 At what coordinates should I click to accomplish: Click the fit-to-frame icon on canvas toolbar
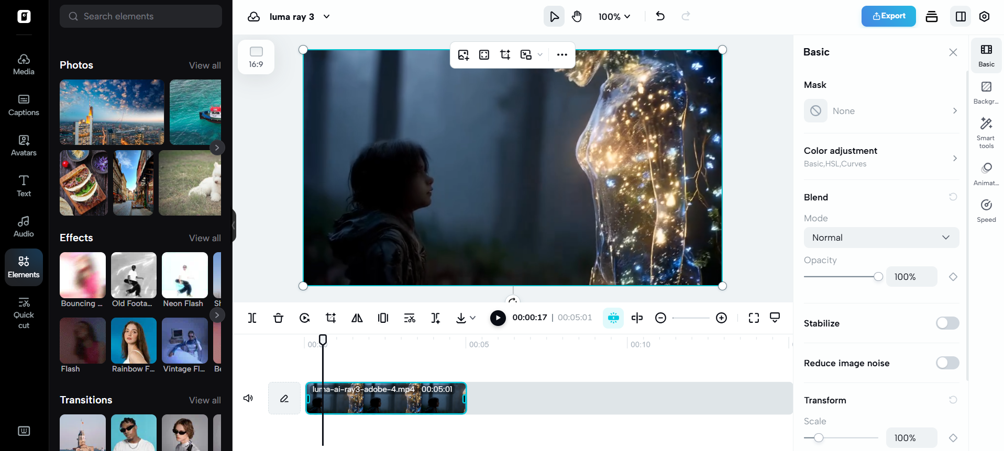pyautogui.click(x=484, y=55)
